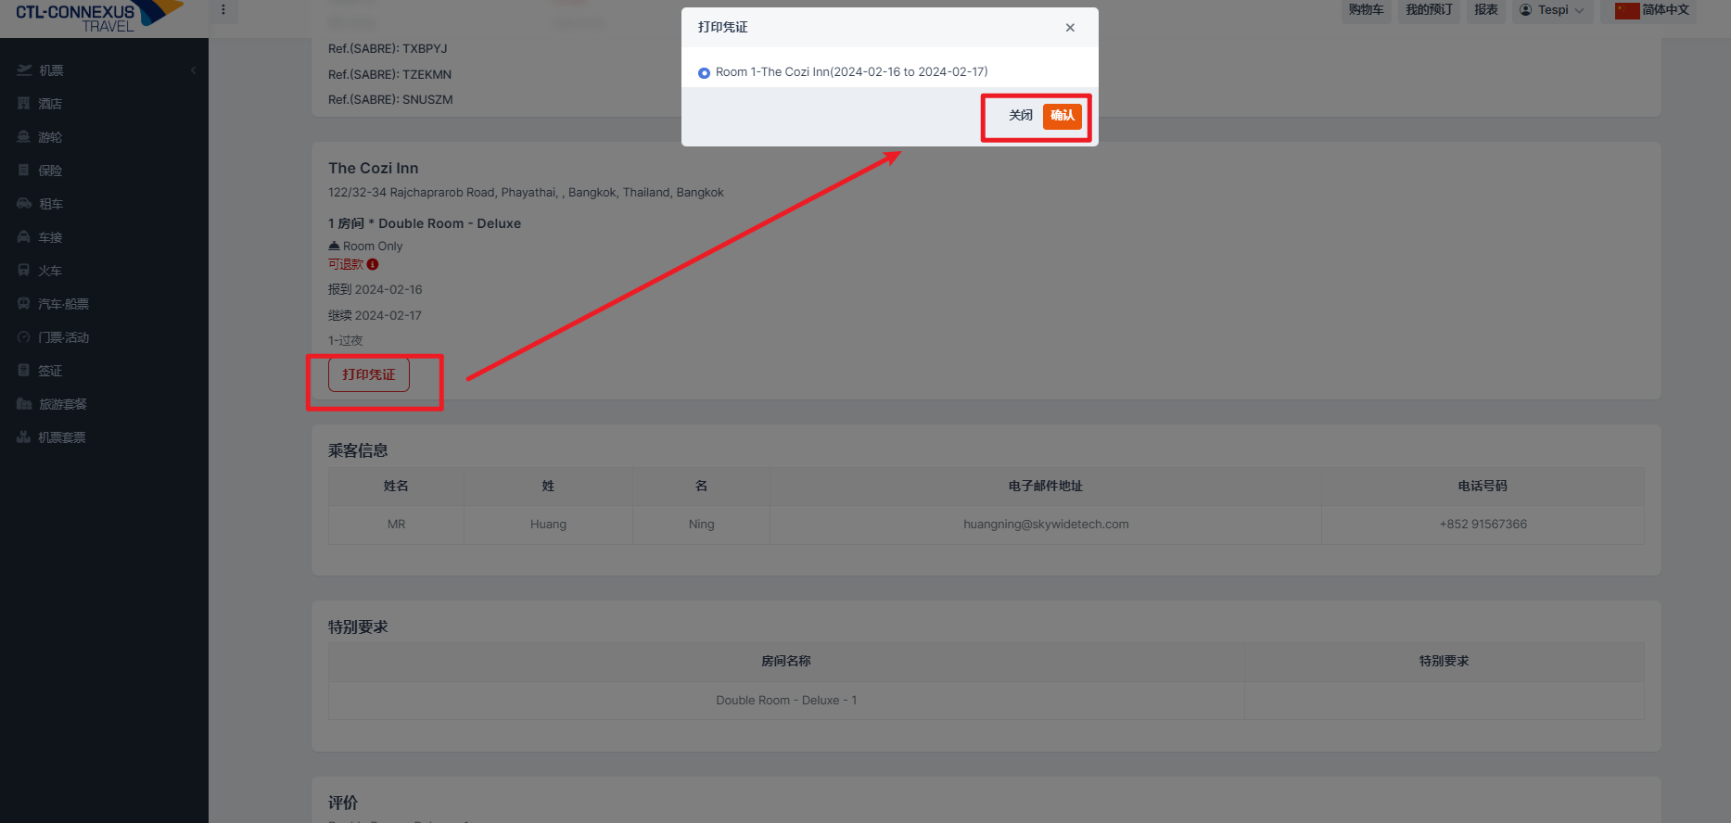
Task: Open Reports in the top navigation
Action: click(x=1486, y=10)
